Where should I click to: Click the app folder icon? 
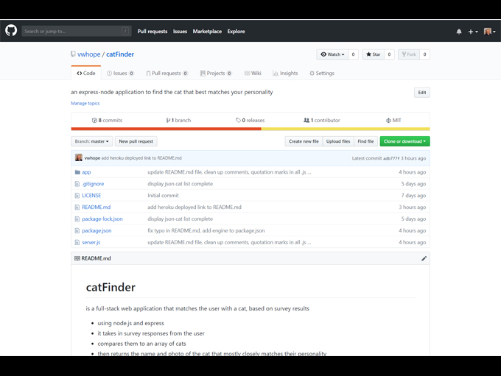click(x=77, y=172)
